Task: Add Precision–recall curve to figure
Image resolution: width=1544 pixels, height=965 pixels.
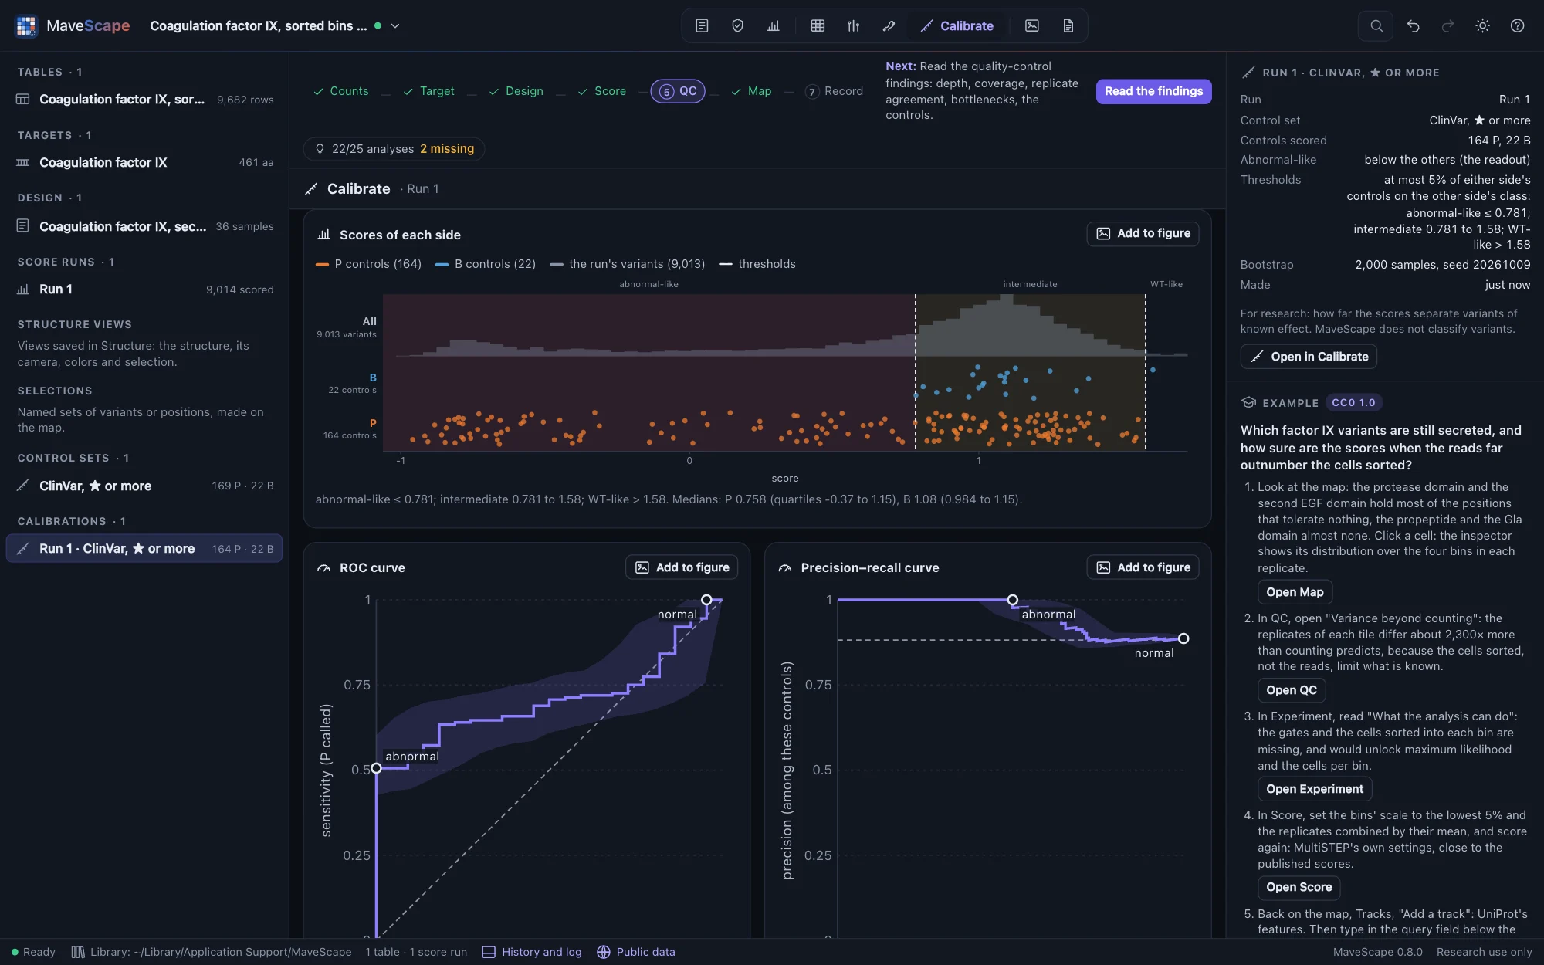Action: (1143, 567)
